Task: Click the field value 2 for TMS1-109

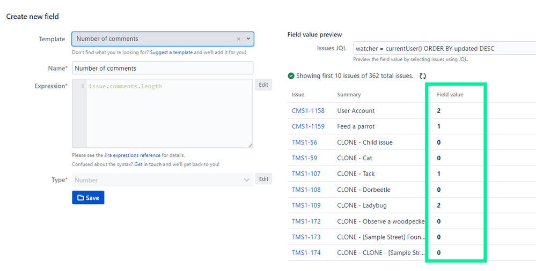Action: coord(438,206)
